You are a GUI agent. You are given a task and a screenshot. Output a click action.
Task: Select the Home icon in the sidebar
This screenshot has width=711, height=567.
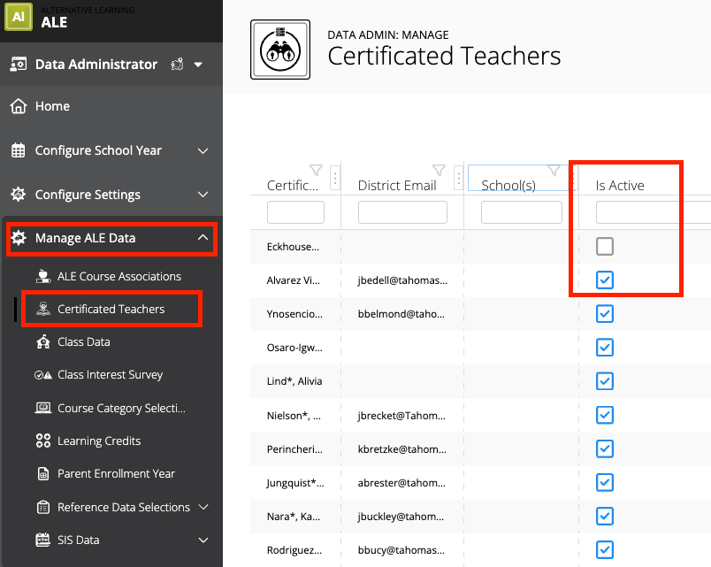click(x=18, y=106)
